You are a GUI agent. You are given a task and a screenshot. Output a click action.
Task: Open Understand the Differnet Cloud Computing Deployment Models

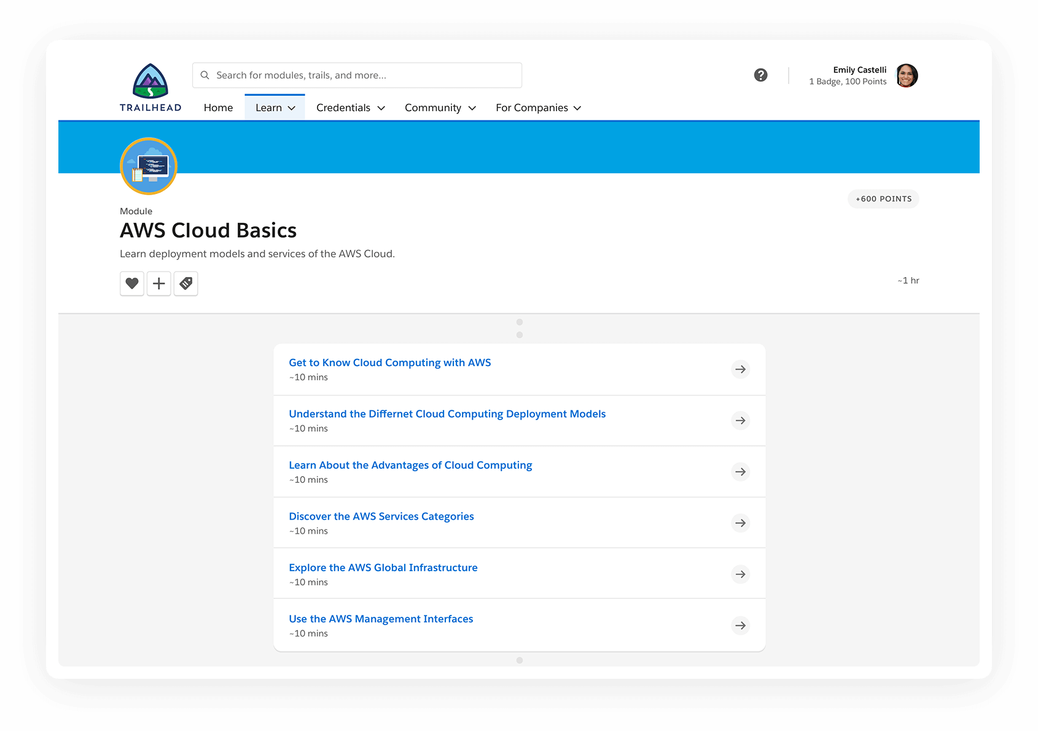pyautogui.click(x=447, y=414)
